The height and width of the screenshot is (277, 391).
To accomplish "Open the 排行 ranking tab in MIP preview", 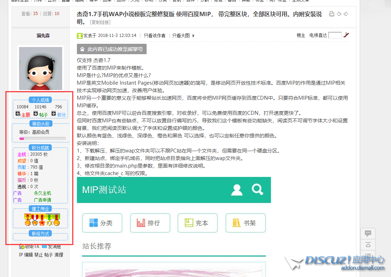I will 149,223.
